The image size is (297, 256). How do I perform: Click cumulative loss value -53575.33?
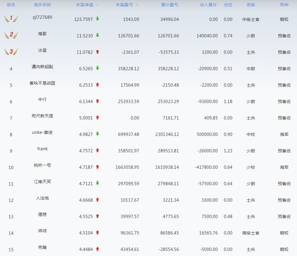point(169,52)
